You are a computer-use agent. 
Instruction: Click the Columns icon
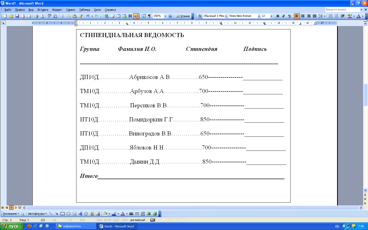point(130,16)
